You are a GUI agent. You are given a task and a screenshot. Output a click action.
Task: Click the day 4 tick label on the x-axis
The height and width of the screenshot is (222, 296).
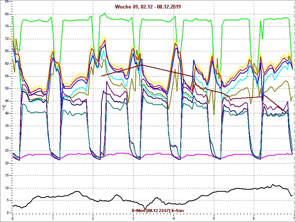[174, 218]
